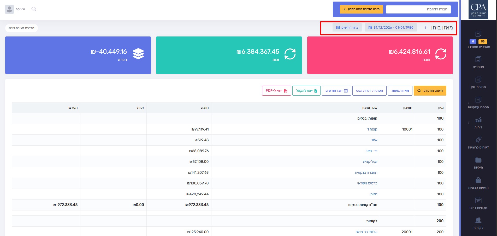Open the דוחות reports sidebar icon
The height and width of the screenshot is (236, 497).
(x=478, y=120)
